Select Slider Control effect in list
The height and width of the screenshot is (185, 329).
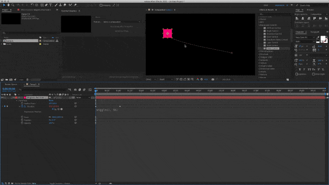click(272, 48)
